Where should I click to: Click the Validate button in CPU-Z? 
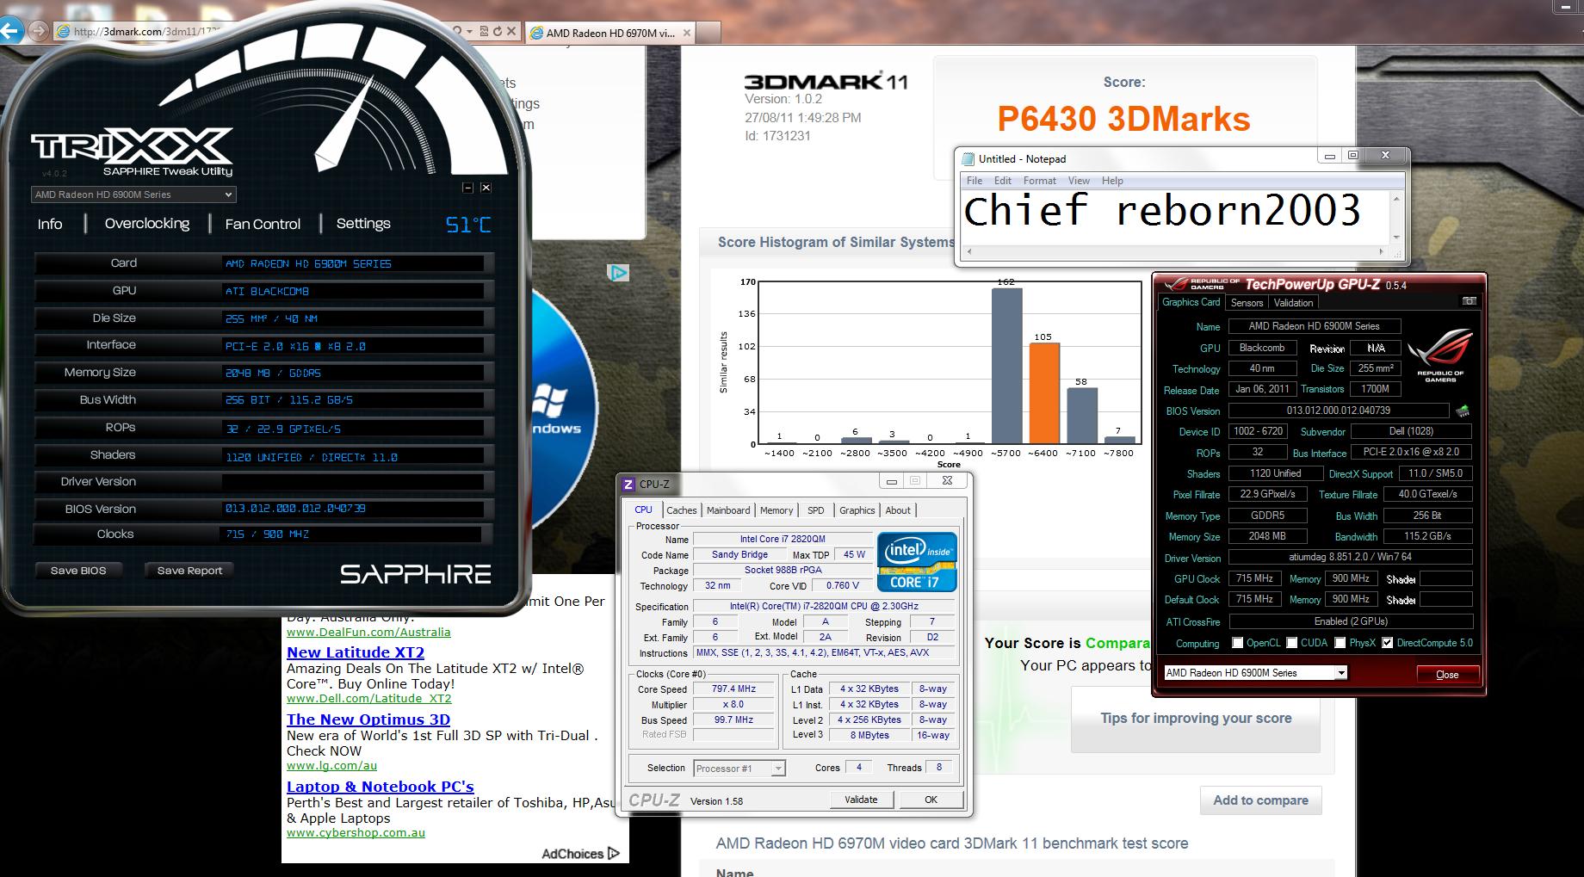point(861,800)
